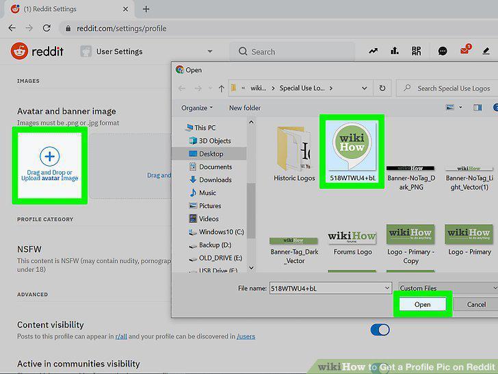Click the Open dialog back arrow

[182, 88]
